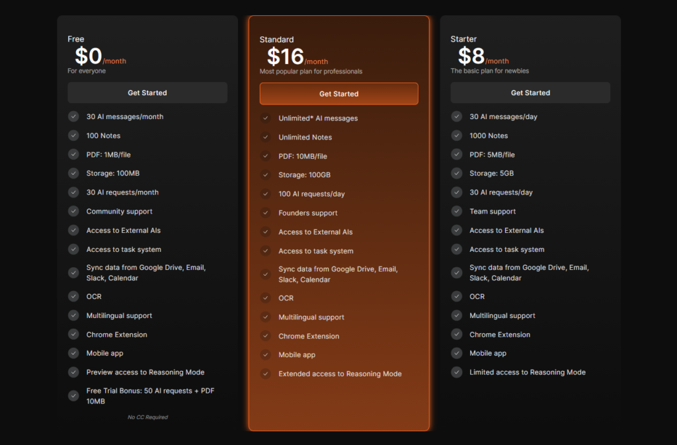
Task: Click checkmark icon beside 30 AI messages/month
Action: click(x=73, y=116)
